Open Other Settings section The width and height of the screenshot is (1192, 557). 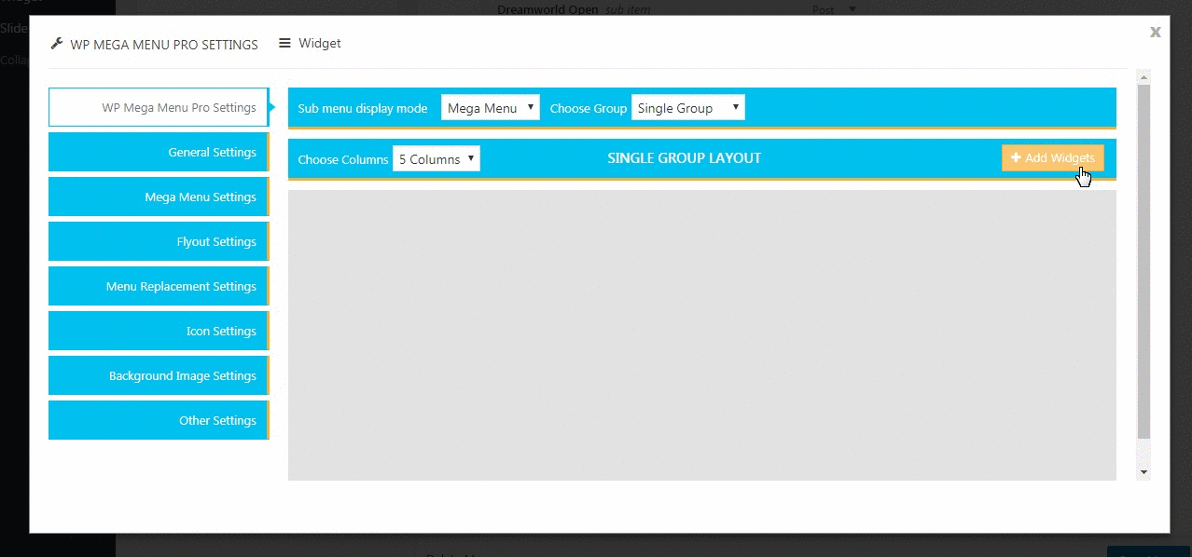(159, 420)
